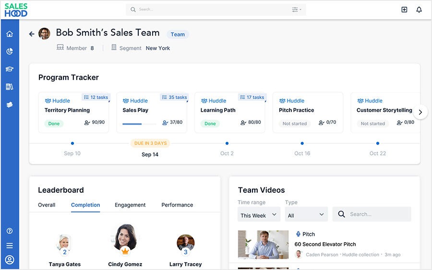Open the pie chart analytics icon
Screen dimensions: 432x270
(x=10, y=51)
